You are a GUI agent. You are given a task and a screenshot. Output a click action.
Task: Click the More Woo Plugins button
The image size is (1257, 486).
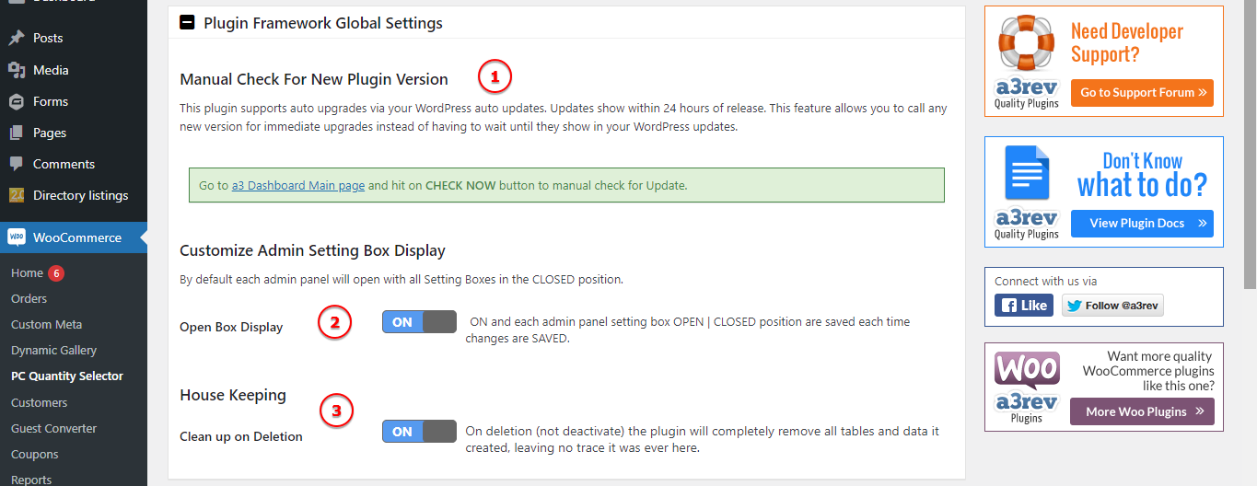tap(1142, 411)
